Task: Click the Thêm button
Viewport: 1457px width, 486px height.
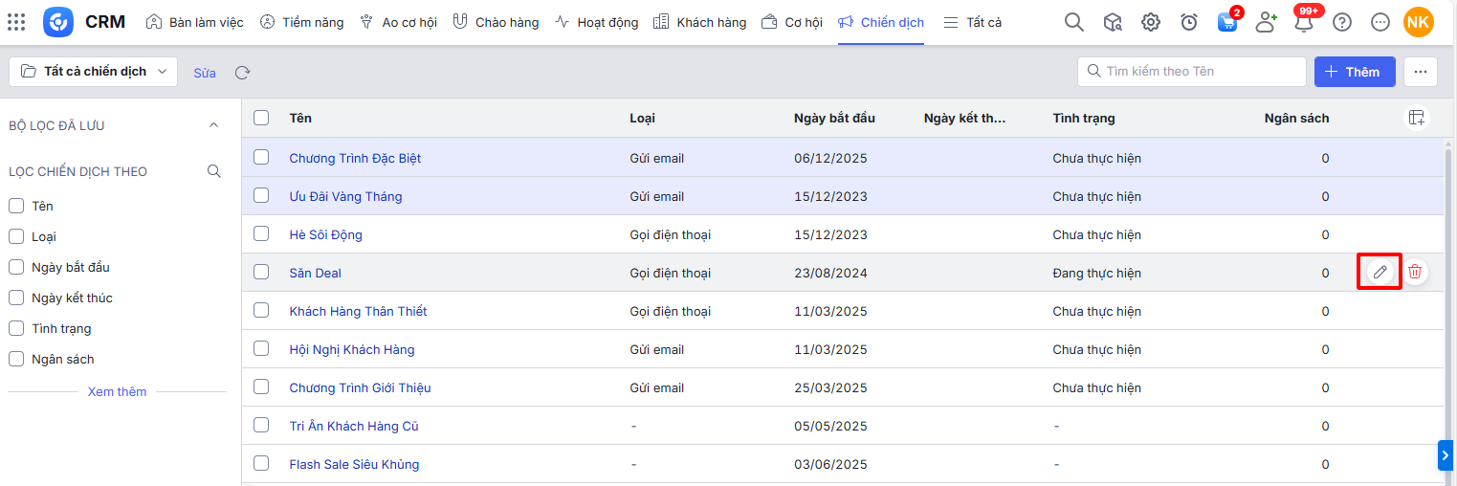Action: click(1354, 72)
